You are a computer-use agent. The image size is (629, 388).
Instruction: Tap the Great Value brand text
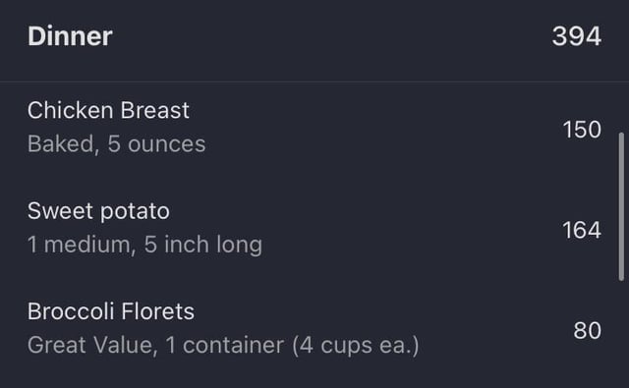click(x=89, y=345)
